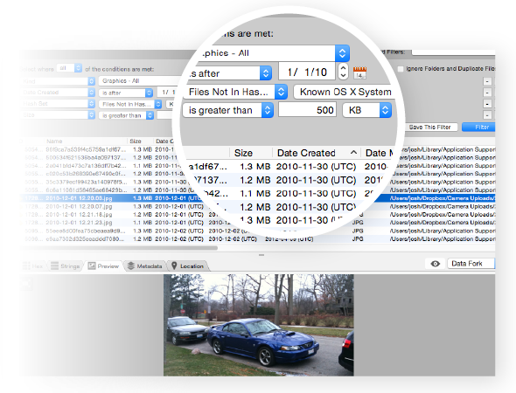Open the 'all' conditions match dropdown

(69, 68)
